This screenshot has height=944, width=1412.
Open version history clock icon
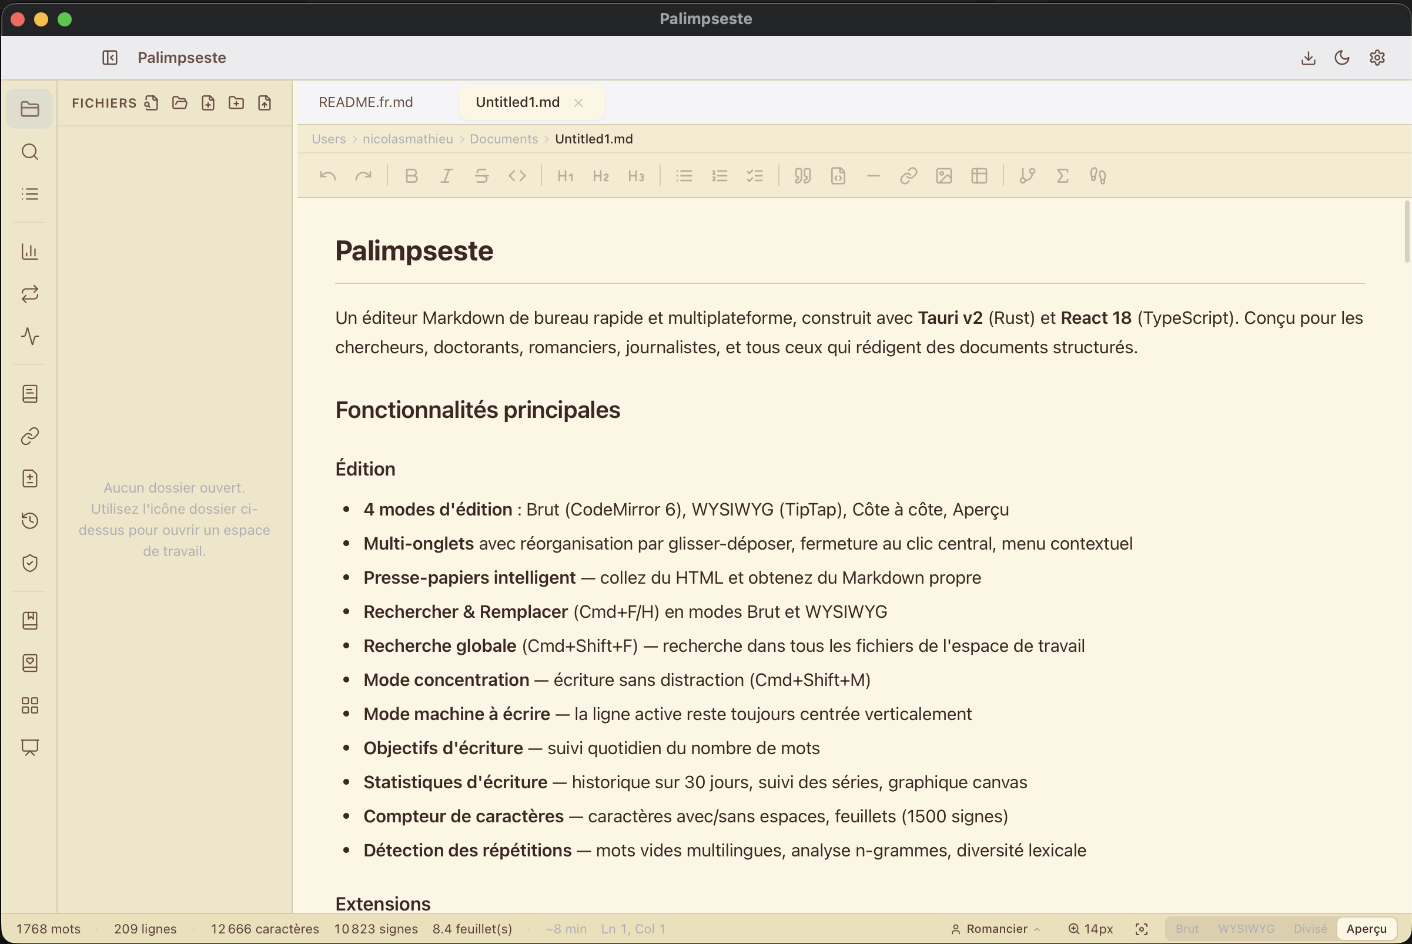click(x=29, y=521)
